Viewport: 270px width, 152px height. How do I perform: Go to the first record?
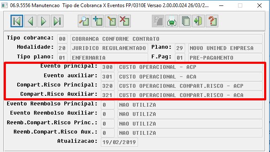[17, 21]
